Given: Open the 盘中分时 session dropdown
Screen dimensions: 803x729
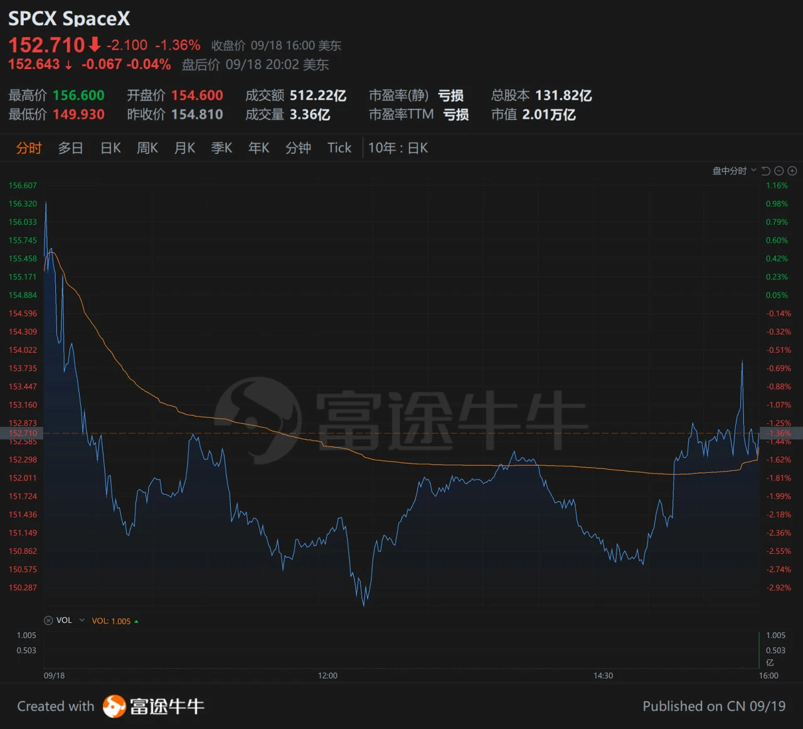Looking at the screenshot, I should (x=735, y=171).
